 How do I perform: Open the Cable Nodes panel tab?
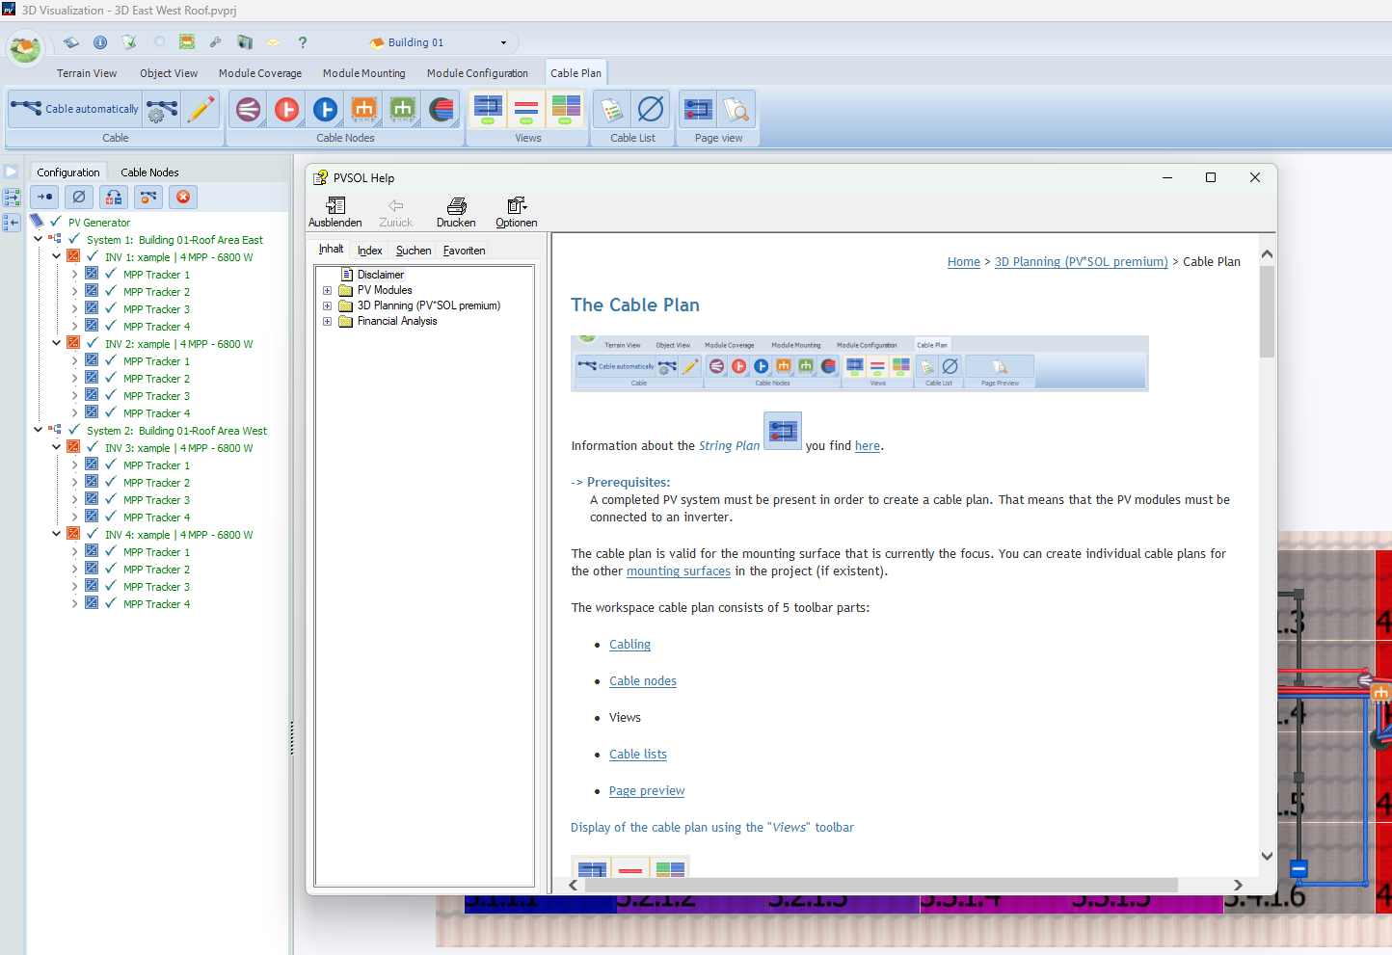point(149,172)
